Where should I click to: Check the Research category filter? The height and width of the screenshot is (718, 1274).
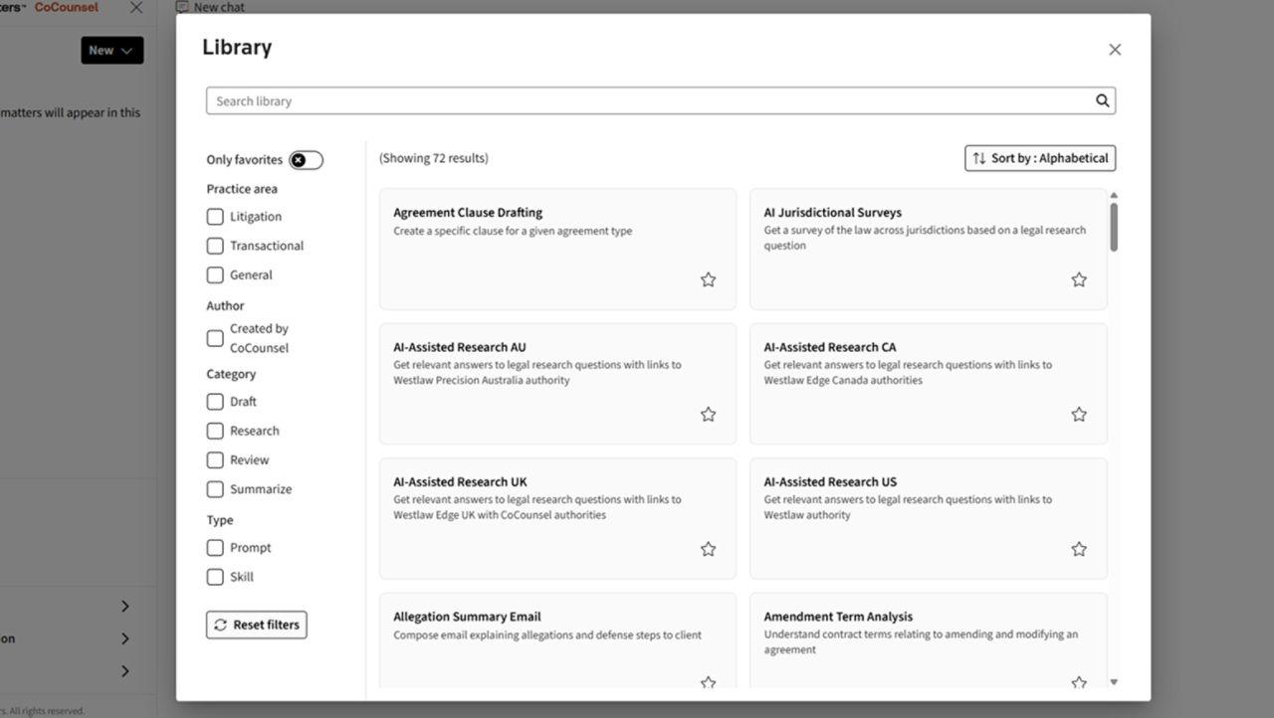(x=215, y=431)
